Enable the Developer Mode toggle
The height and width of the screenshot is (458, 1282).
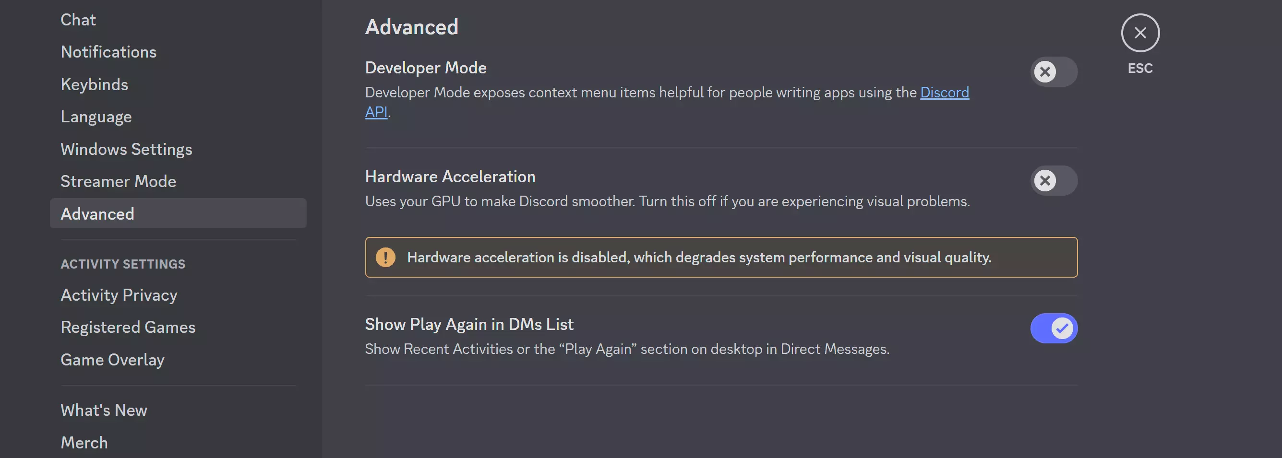click(1054, 71)
